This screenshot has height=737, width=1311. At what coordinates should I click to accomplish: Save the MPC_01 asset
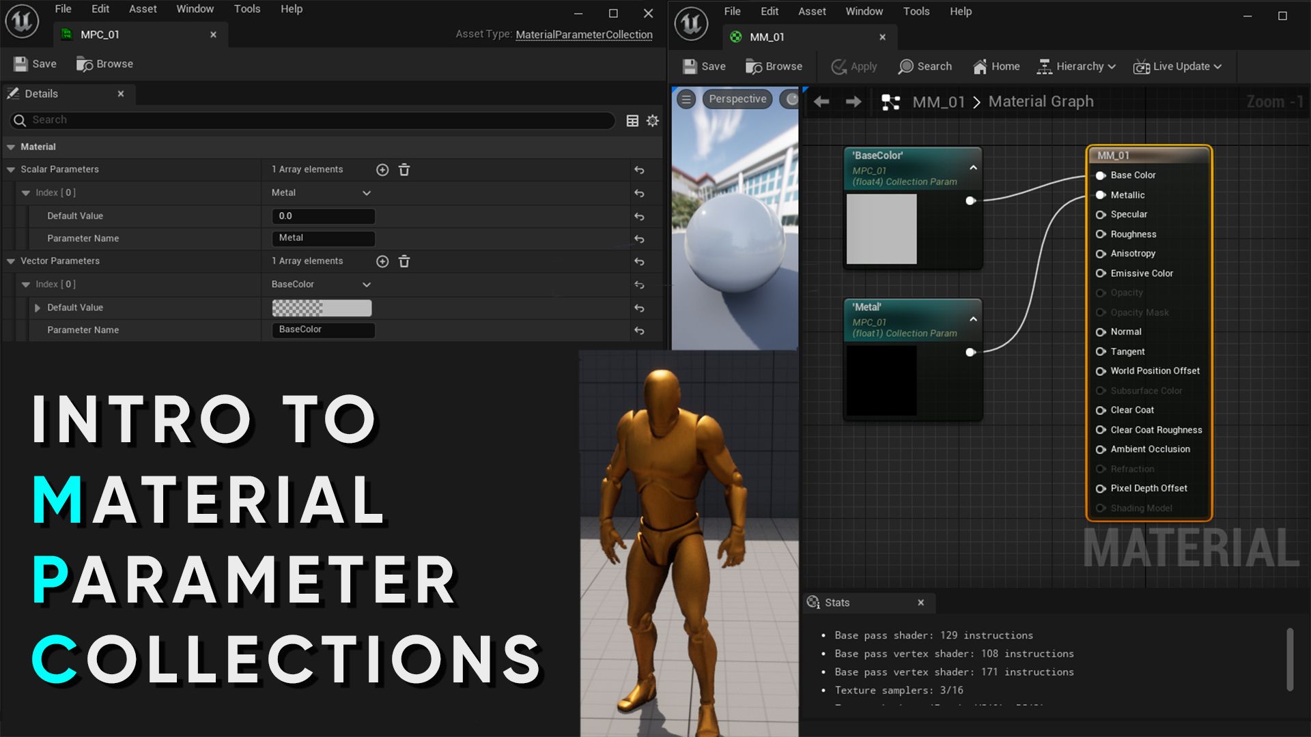[34, 63]
